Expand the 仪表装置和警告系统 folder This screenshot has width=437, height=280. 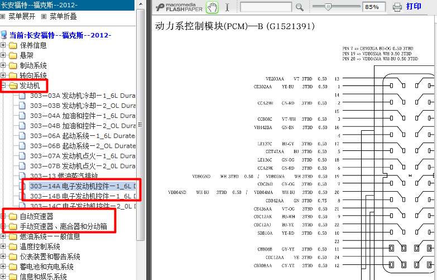click(3, 257)
